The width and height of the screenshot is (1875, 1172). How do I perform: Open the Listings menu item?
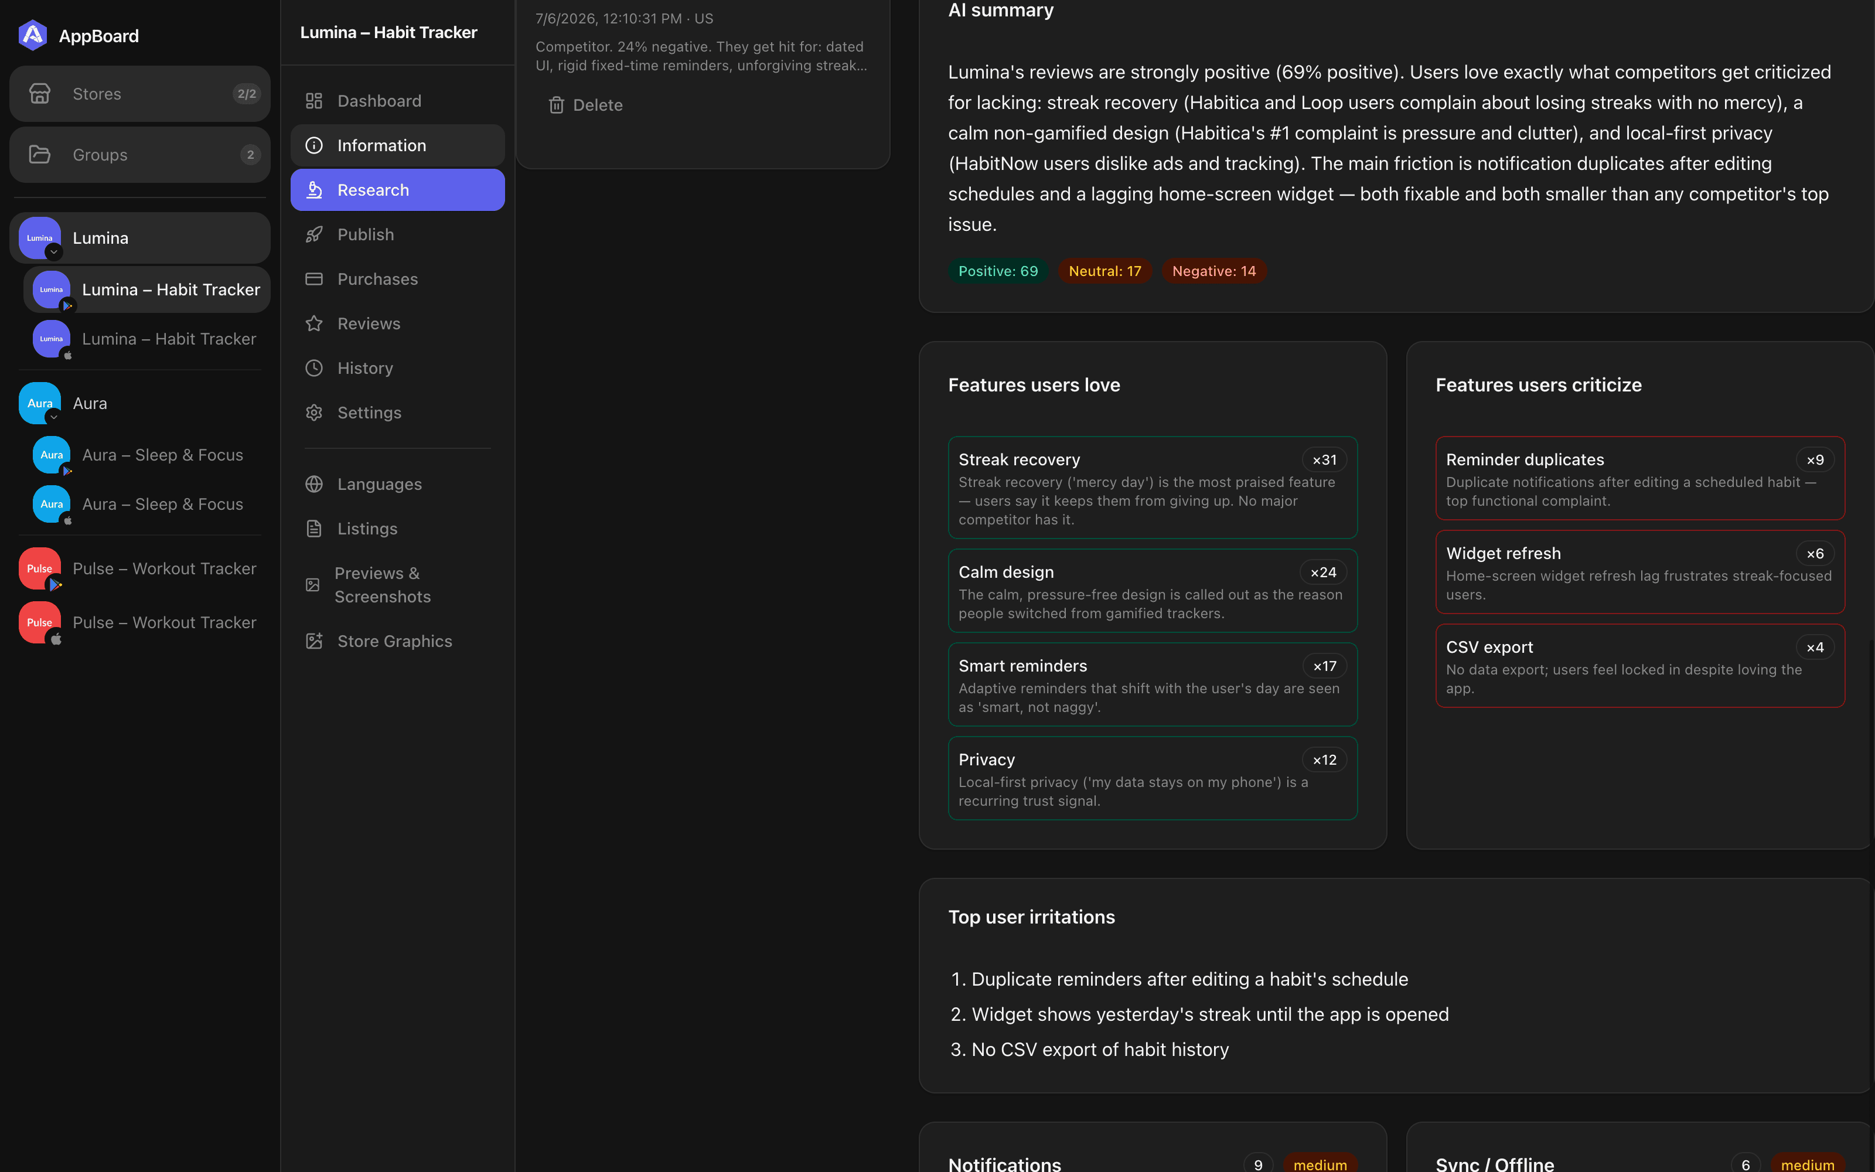(397, 529)
